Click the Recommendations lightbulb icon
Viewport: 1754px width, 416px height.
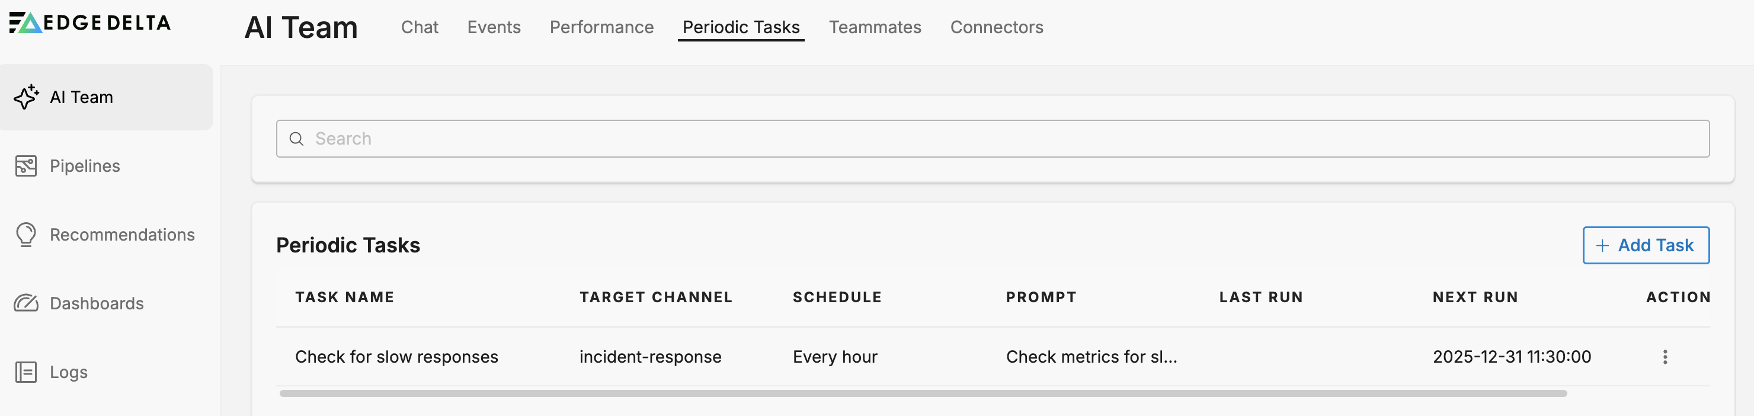click(x=26, y=235)
